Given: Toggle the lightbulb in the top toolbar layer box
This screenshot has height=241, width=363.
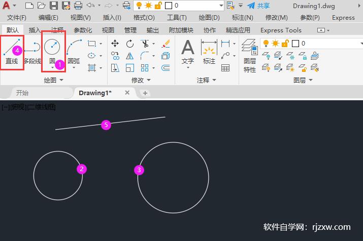Looking at the screenshot, I should click(x=139, y=5).
